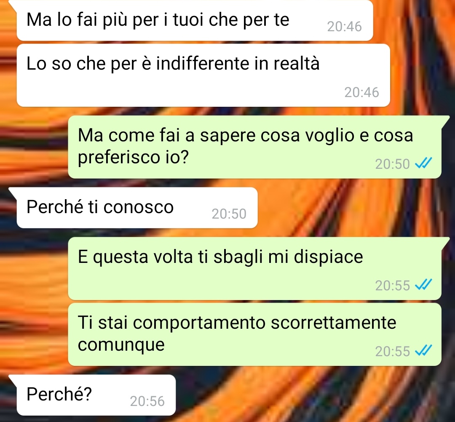Select the message 'Lo so che per è indifferente in realtà'
Image resolution: width=455 pixels, height=422 pixels.
[203, 75]
